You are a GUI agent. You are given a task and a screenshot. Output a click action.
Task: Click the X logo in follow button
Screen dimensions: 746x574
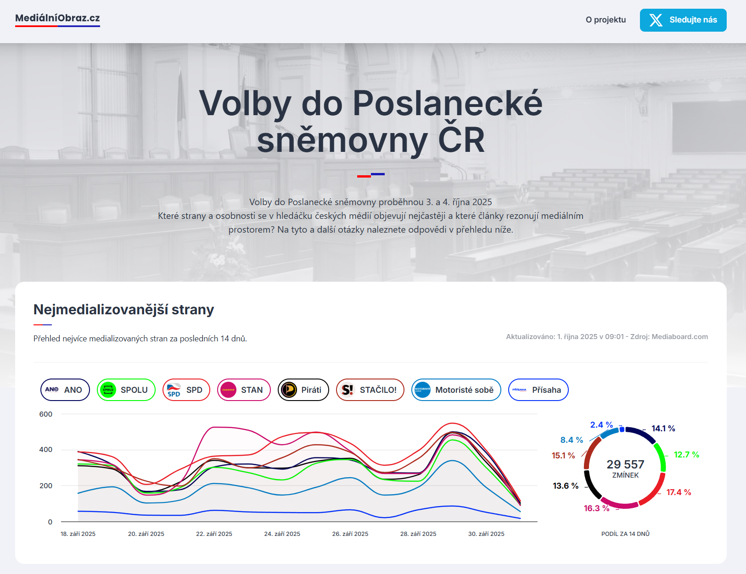click(x=656, y=20)
